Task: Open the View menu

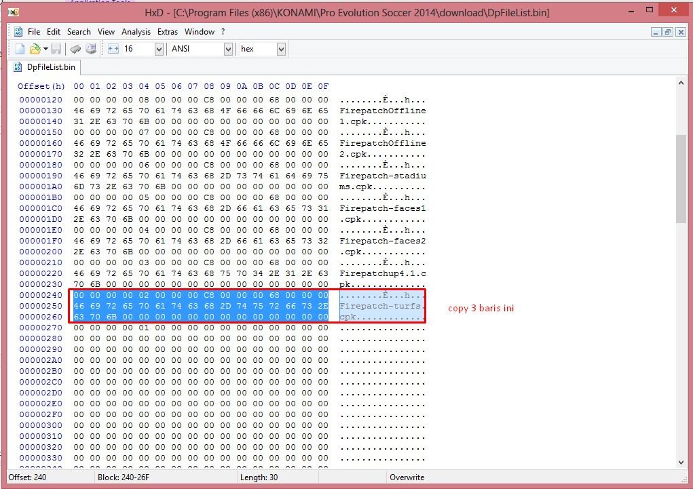Action: (106, 32)
